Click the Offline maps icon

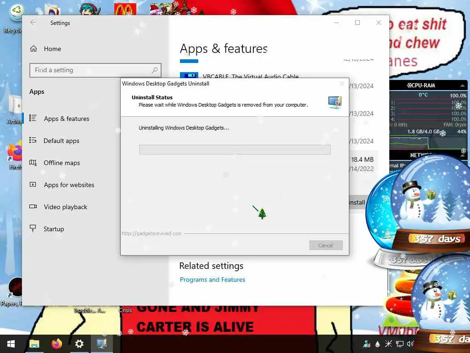[33, 162]
